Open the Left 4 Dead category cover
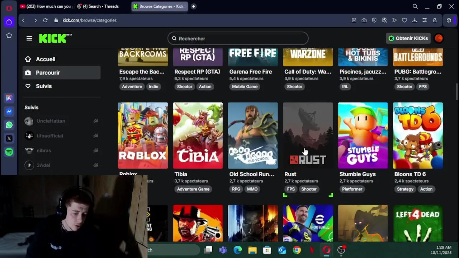This screenshot has height=258, width=459. (418, 223)
